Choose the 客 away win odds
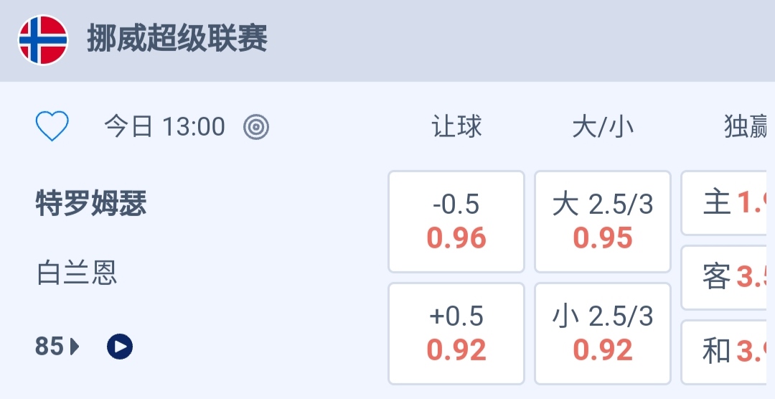The image size is (775, 399). click(x=728, y=277)
